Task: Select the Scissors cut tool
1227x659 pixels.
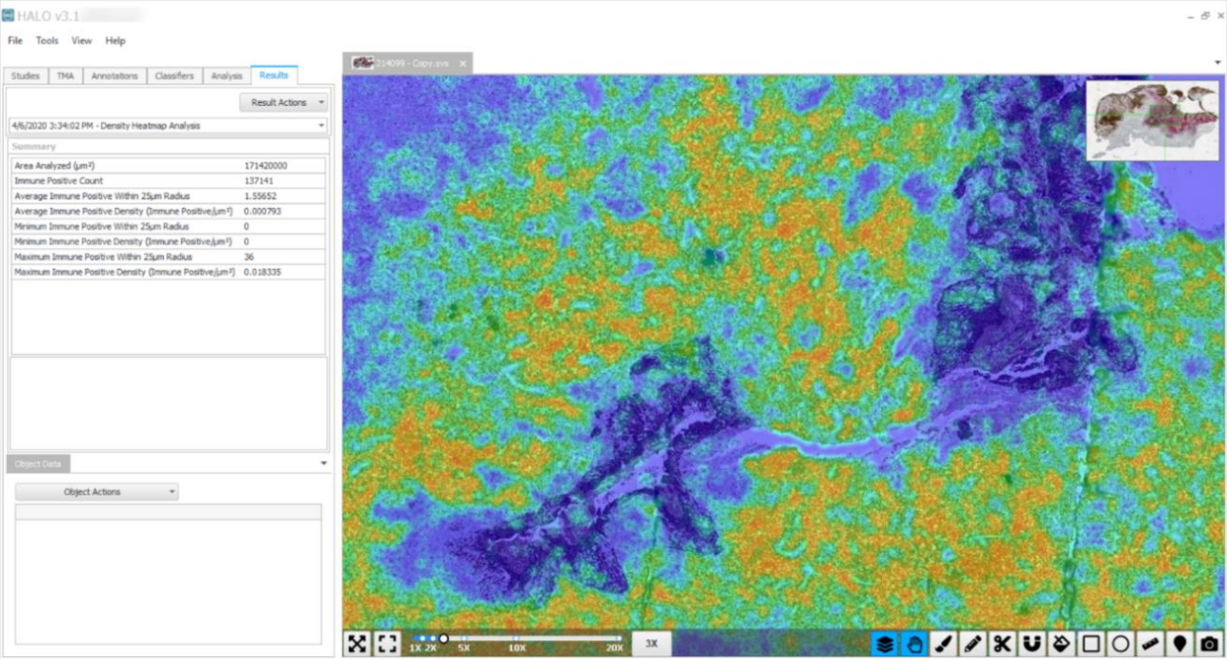Action: (x=1002, y=644)
